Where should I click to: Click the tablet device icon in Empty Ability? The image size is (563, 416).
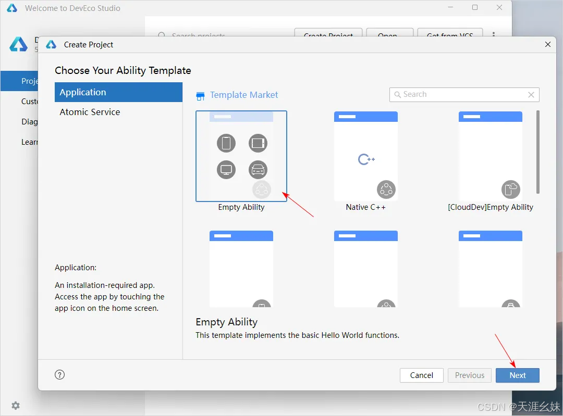[258, 143]
